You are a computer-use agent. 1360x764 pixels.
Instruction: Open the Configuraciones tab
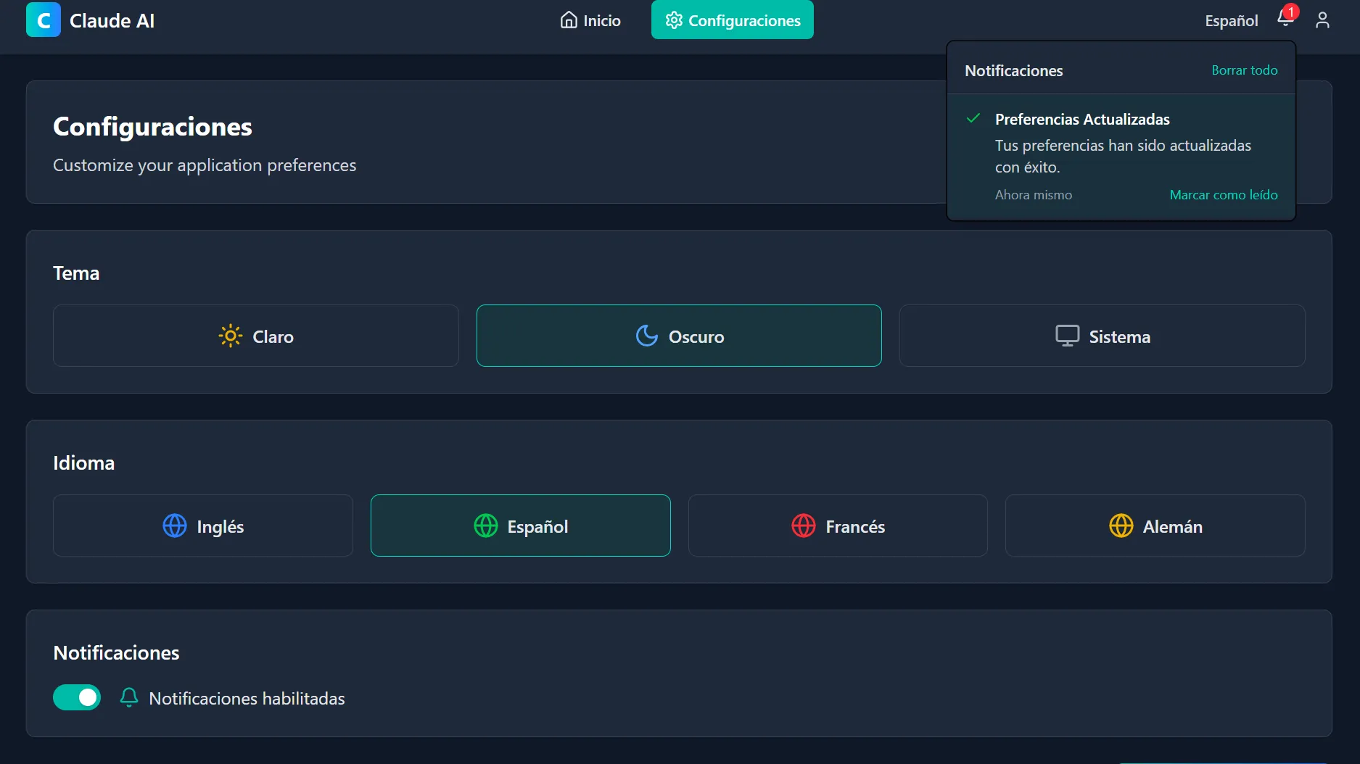[732, 20]
